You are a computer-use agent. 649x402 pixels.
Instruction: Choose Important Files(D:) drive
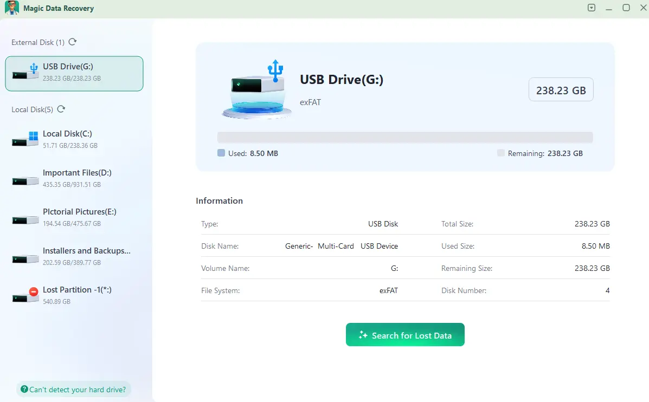[74, 178]
